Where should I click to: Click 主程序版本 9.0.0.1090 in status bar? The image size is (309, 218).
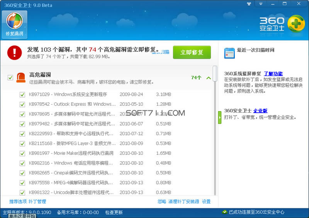pyautogui.click(x=27, y=213)
